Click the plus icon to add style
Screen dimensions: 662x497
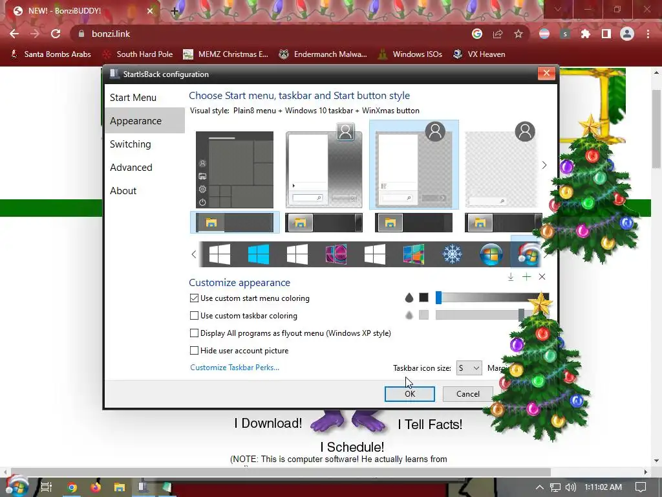[526, 277]
